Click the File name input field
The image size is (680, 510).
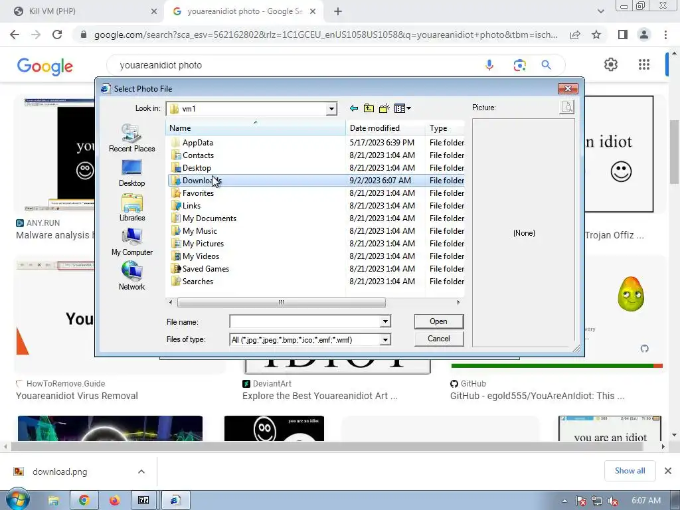coord(305,322)
